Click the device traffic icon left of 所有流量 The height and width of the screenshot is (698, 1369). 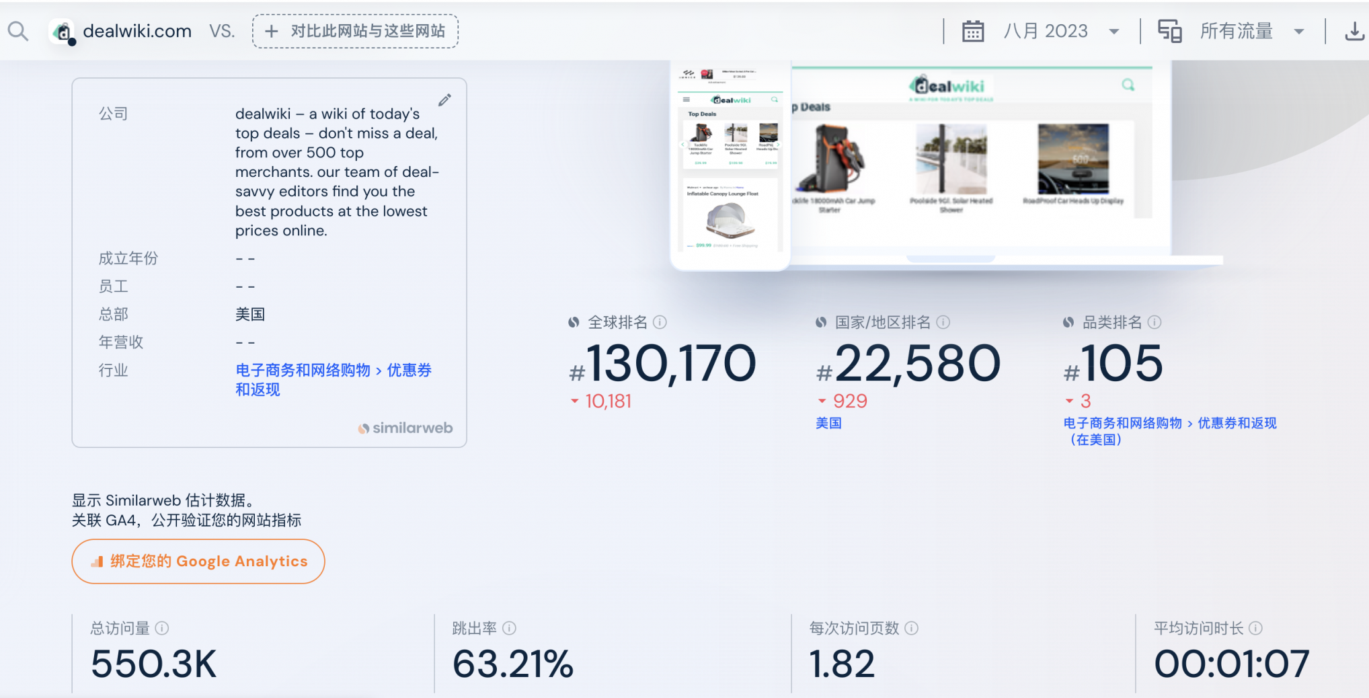pos(1170,30)
